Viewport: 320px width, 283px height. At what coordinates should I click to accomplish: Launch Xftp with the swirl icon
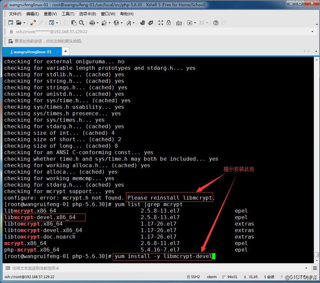tap(143, 23)
